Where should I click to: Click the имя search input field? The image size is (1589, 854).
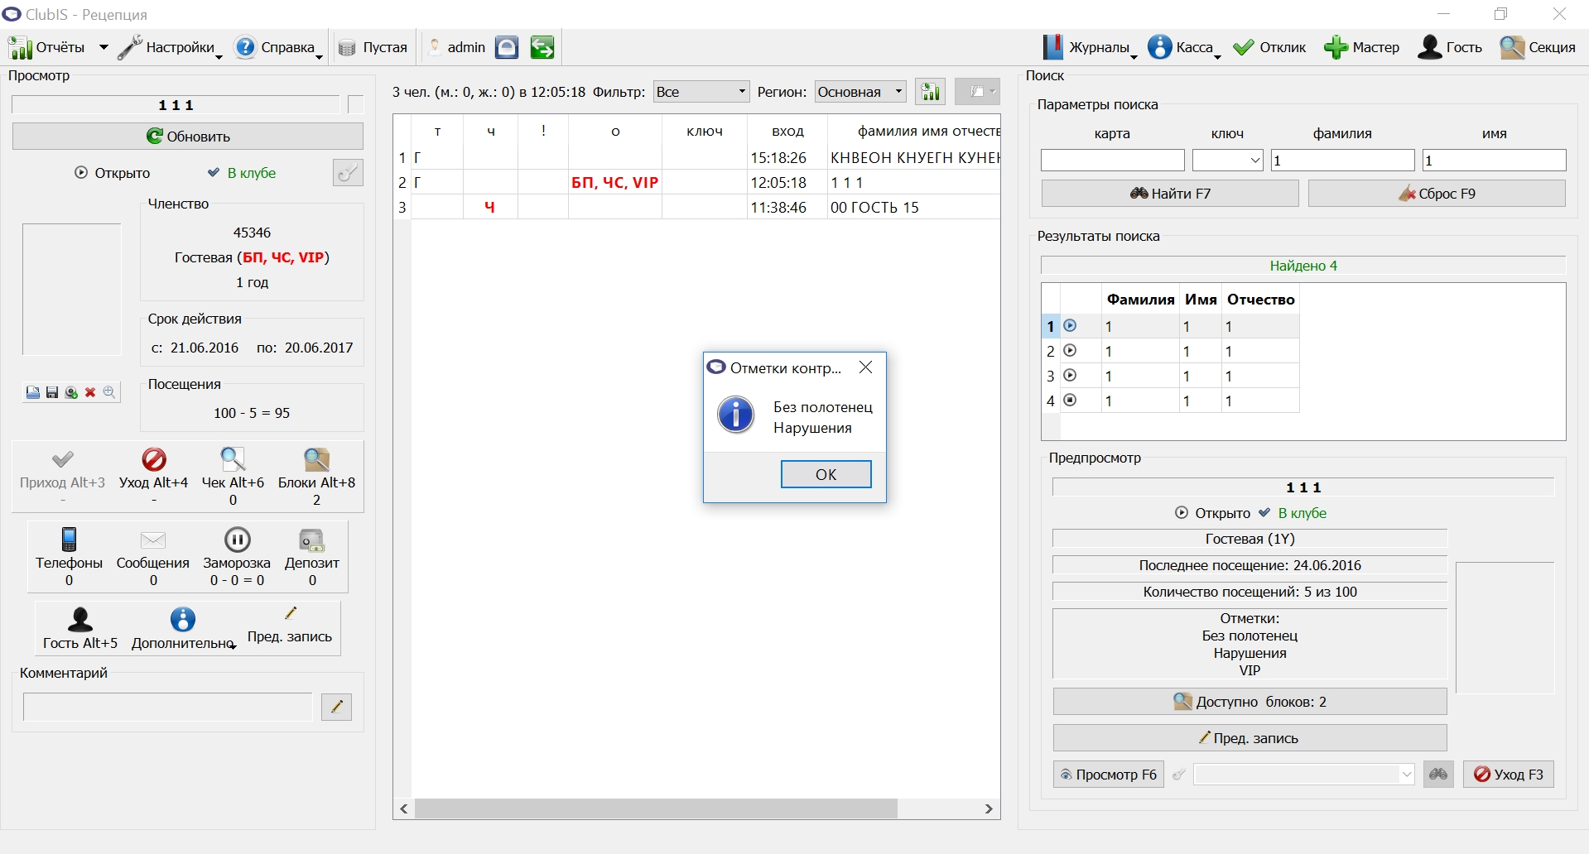point(1494,160)
